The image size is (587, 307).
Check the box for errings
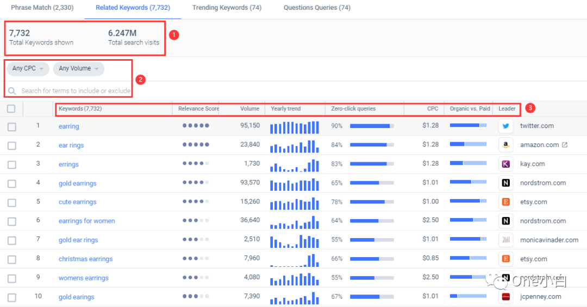click(x=12, y=165)
